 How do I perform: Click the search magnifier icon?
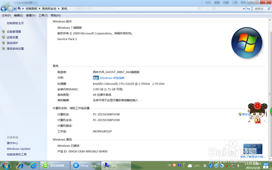269,9
